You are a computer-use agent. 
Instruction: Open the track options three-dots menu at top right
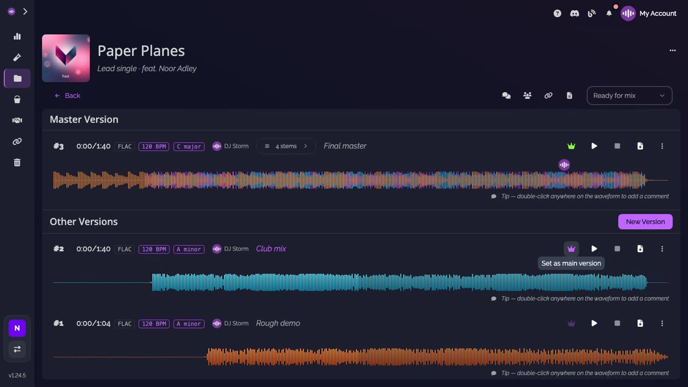point(672,51)
